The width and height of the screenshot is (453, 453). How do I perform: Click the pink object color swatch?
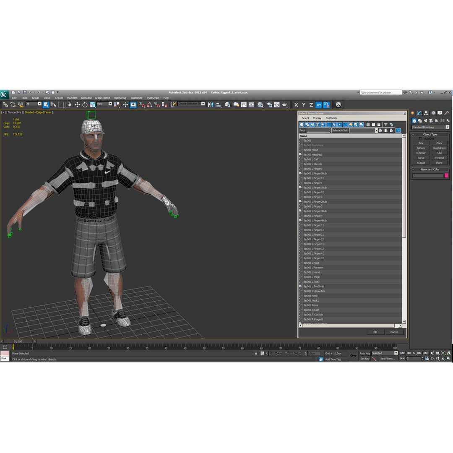point(446,175)
